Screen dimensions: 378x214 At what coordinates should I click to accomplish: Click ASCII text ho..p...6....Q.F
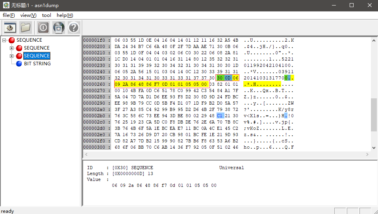click(x=269, y=147)
